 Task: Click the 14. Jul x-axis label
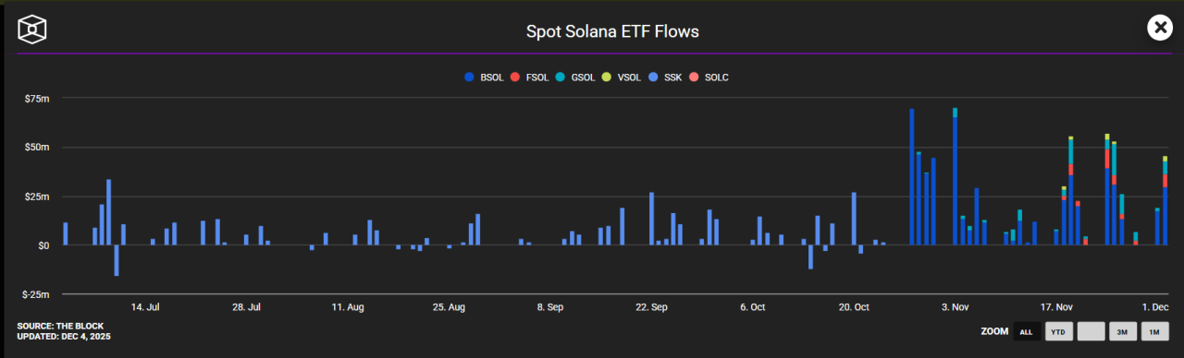[145, 306]
